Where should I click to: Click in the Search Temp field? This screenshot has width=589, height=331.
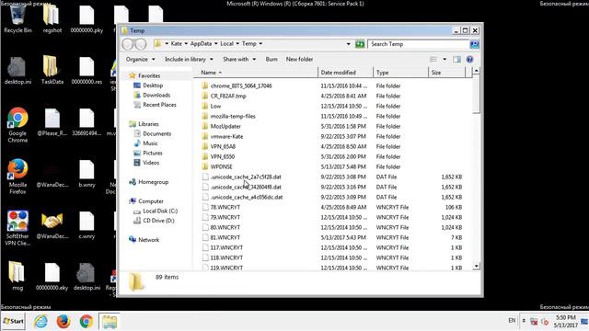[419, 44]
